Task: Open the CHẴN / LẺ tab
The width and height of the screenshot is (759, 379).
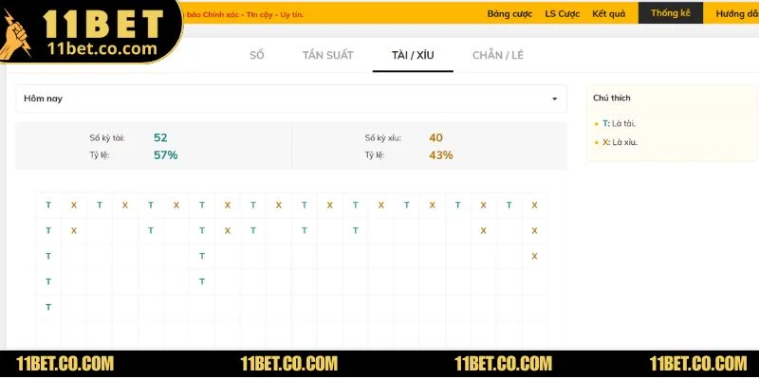Action: 498,55
